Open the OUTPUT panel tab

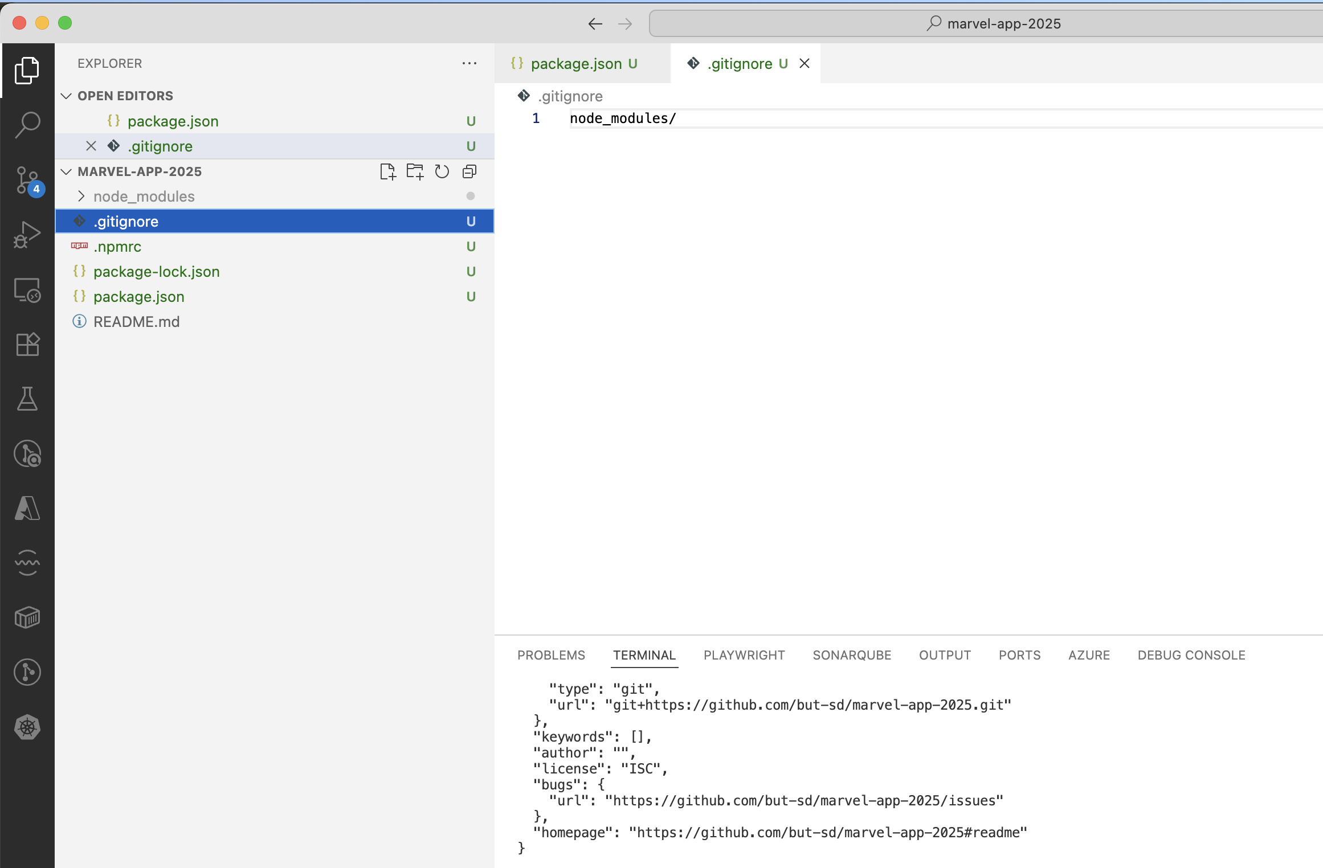pyautogui.click(x=945, y=655)
